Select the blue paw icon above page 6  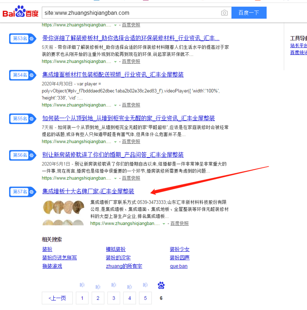(x=161, y=285)
